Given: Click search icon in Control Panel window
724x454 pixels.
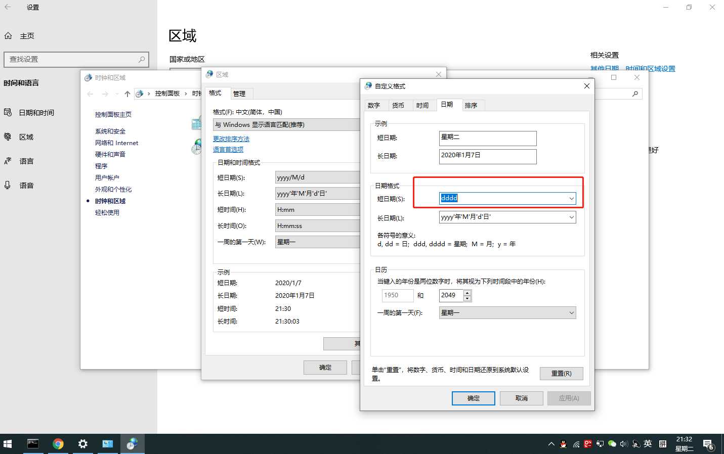Looking at the screenshot, I should pyautogui.click(x=635, y=94).
